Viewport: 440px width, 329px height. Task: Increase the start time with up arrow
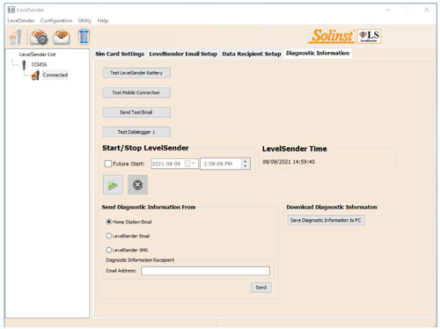(x=246, y=161)
